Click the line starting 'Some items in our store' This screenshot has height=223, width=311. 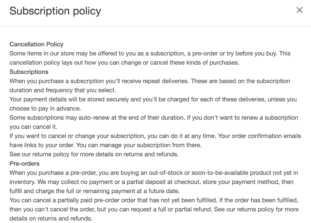pyautogui.click(x=150, y=53)
